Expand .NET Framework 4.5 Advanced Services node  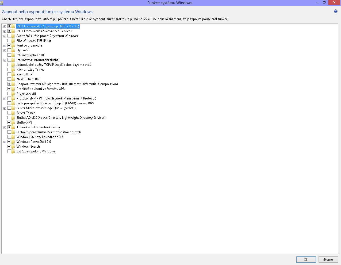click(5, 31)
